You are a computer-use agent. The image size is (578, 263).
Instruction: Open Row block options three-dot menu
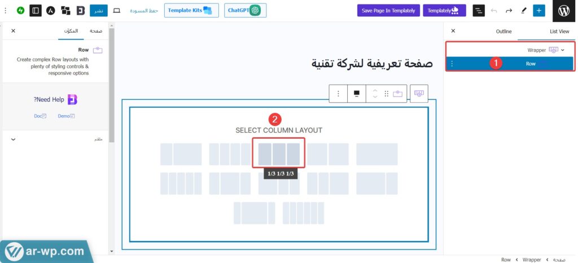tap(338, 94)
